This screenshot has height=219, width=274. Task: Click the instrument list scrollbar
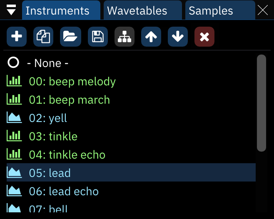[262, 102]
